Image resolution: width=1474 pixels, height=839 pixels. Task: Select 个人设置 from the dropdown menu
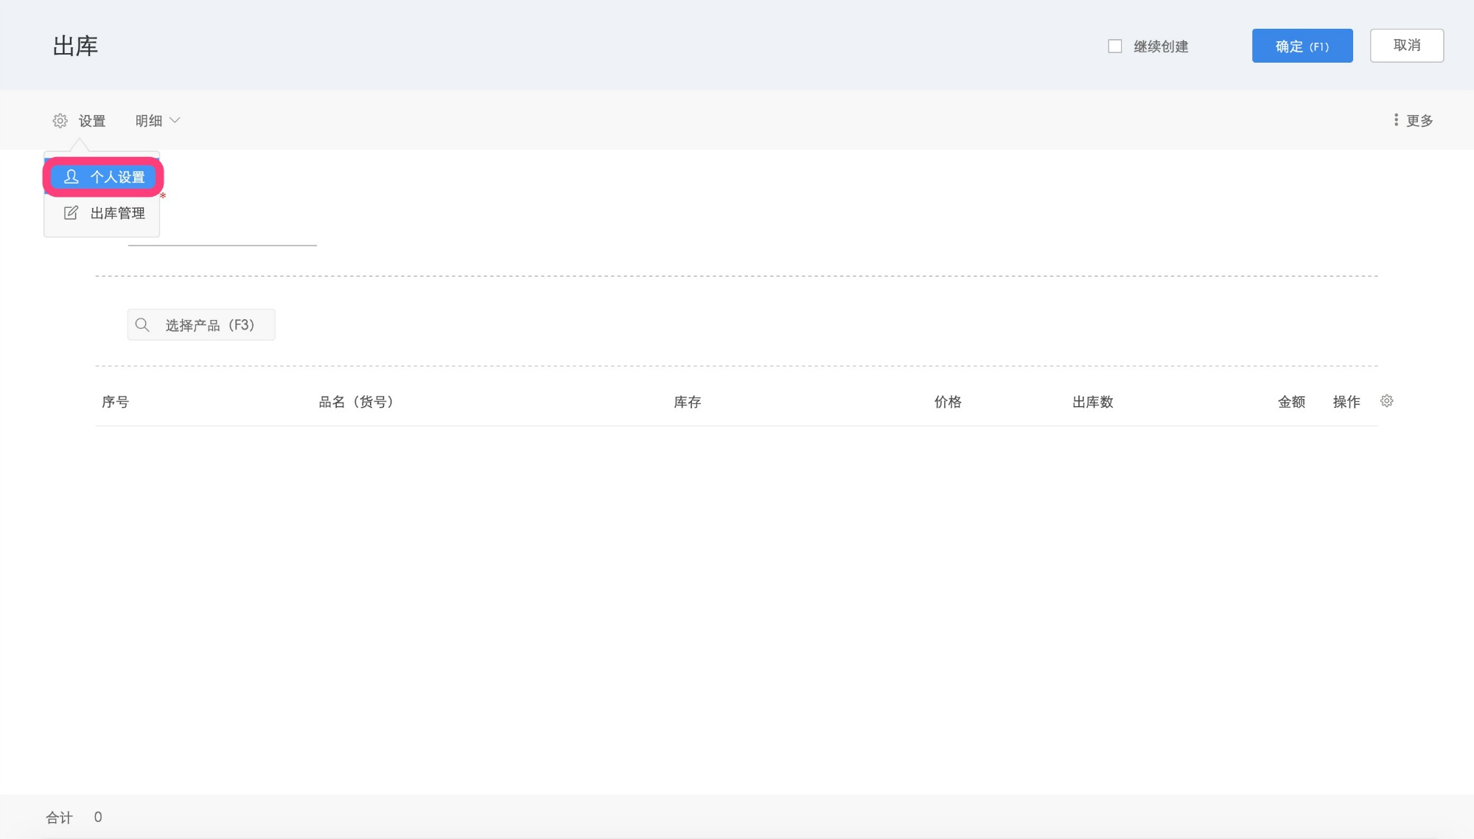(103, 177)
